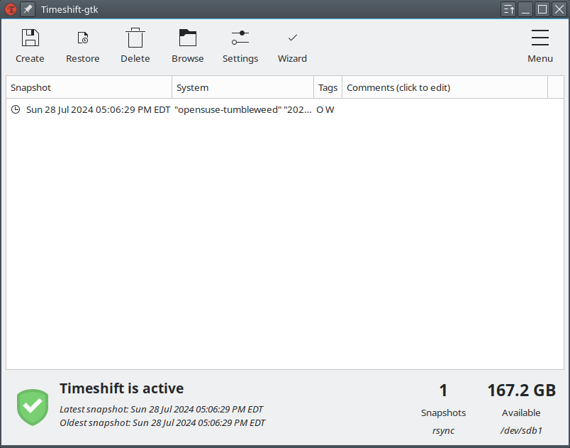The image size is (570, 448).
Task: Click the 167.2 GB available value
Action: pos(521,390)
